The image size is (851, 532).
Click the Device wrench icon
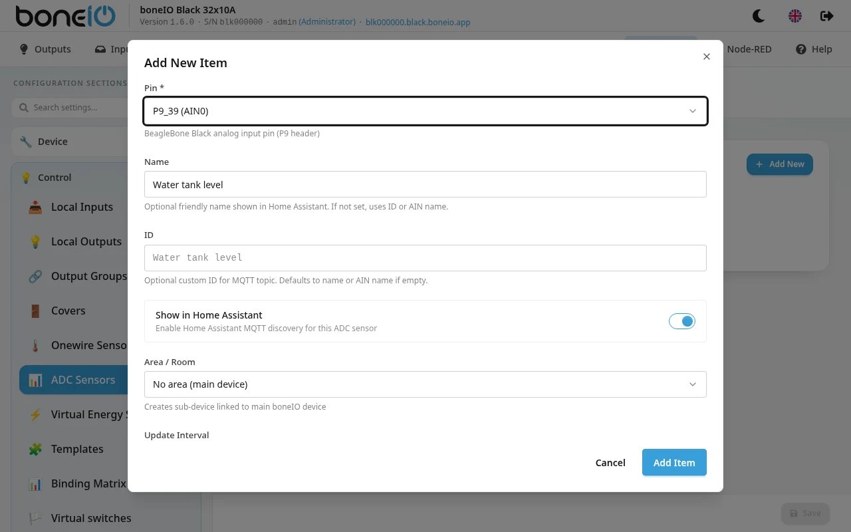click(x=26, y=142)
